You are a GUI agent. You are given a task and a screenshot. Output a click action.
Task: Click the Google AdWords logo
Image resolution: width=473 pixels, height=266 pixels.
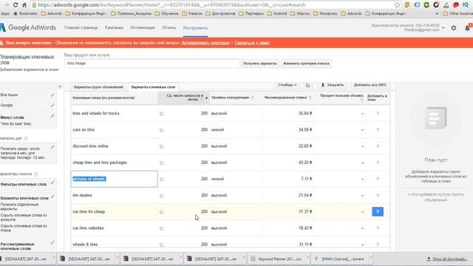point(28,27)
